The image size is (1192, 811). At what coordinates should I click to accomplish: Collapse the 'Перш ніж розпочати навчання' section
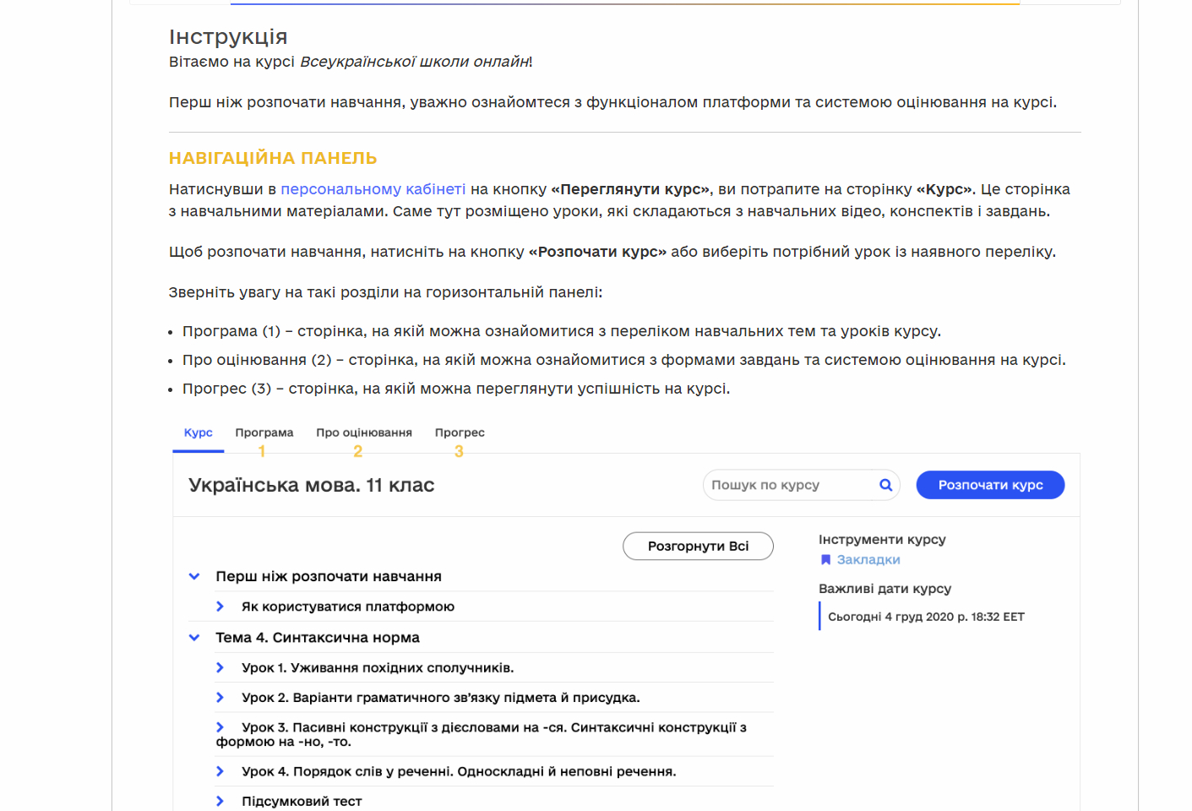[194, 576]
